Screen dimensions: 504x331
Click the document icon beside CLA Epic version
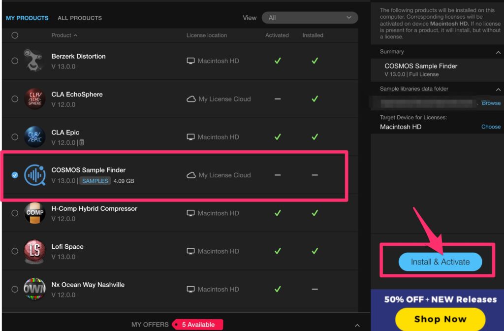tap(81, 142)
